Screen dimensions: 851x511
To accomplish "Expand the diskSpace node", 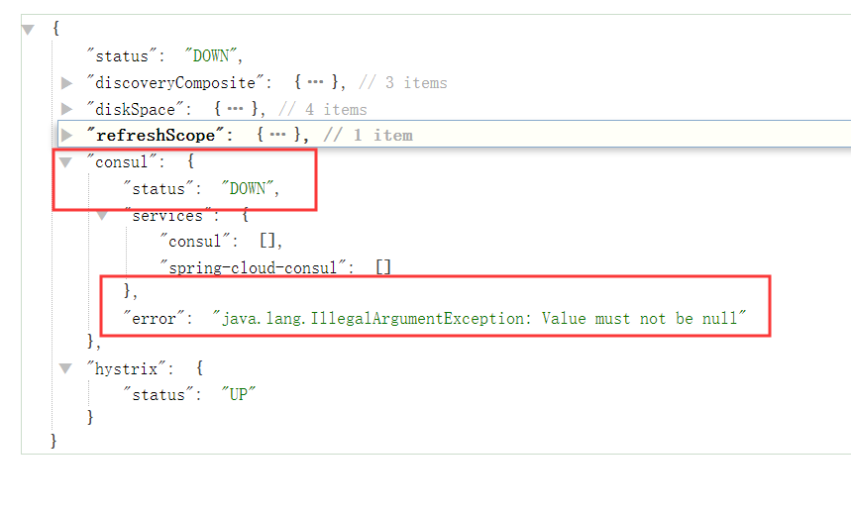I will coord(66,109).
